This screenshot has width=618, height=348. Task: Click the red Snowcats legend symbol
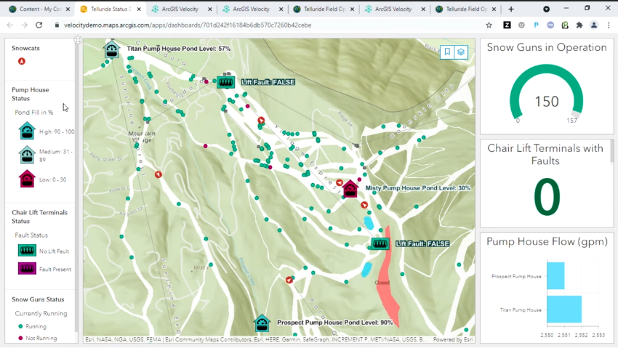[x=22, y=62]
